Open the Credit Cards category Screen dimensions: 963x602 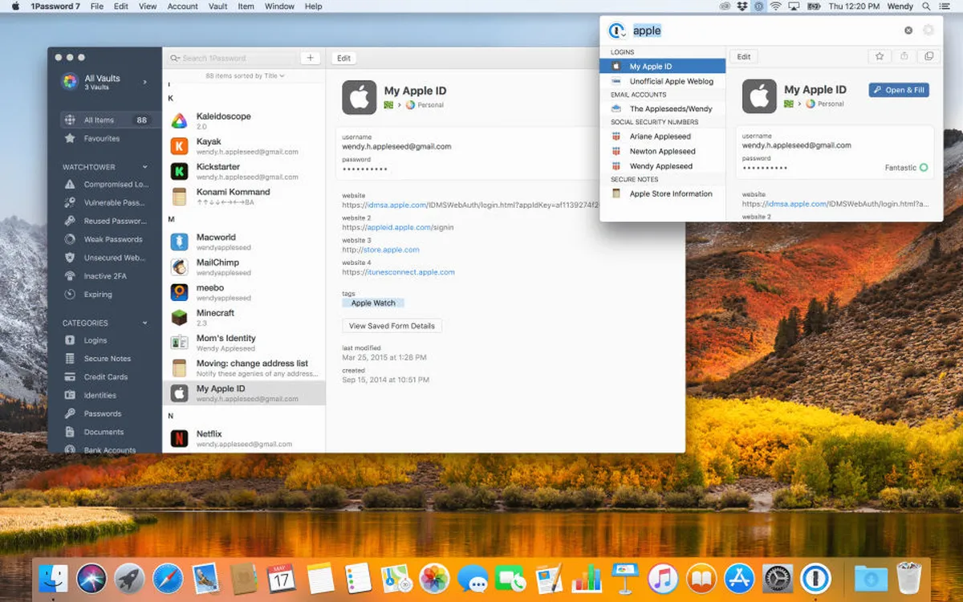pos(105,377)
